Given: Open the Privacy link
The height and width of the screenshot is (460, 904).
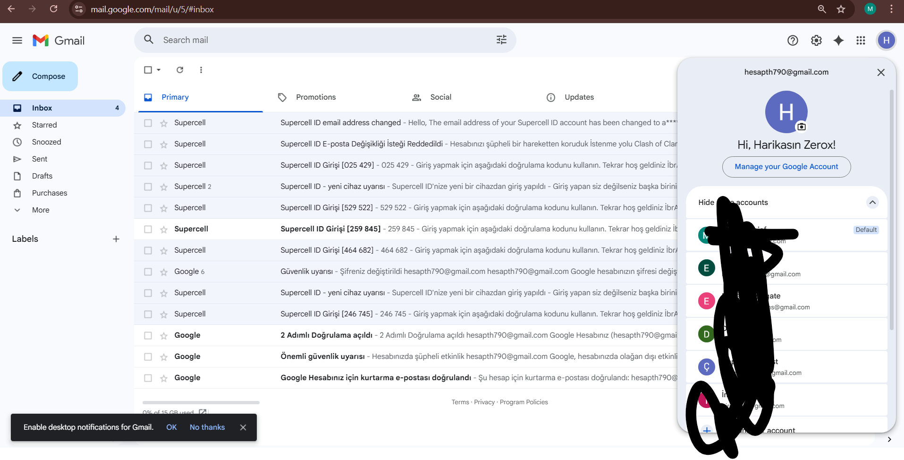Looking at the screenshot, I should 484,402.
